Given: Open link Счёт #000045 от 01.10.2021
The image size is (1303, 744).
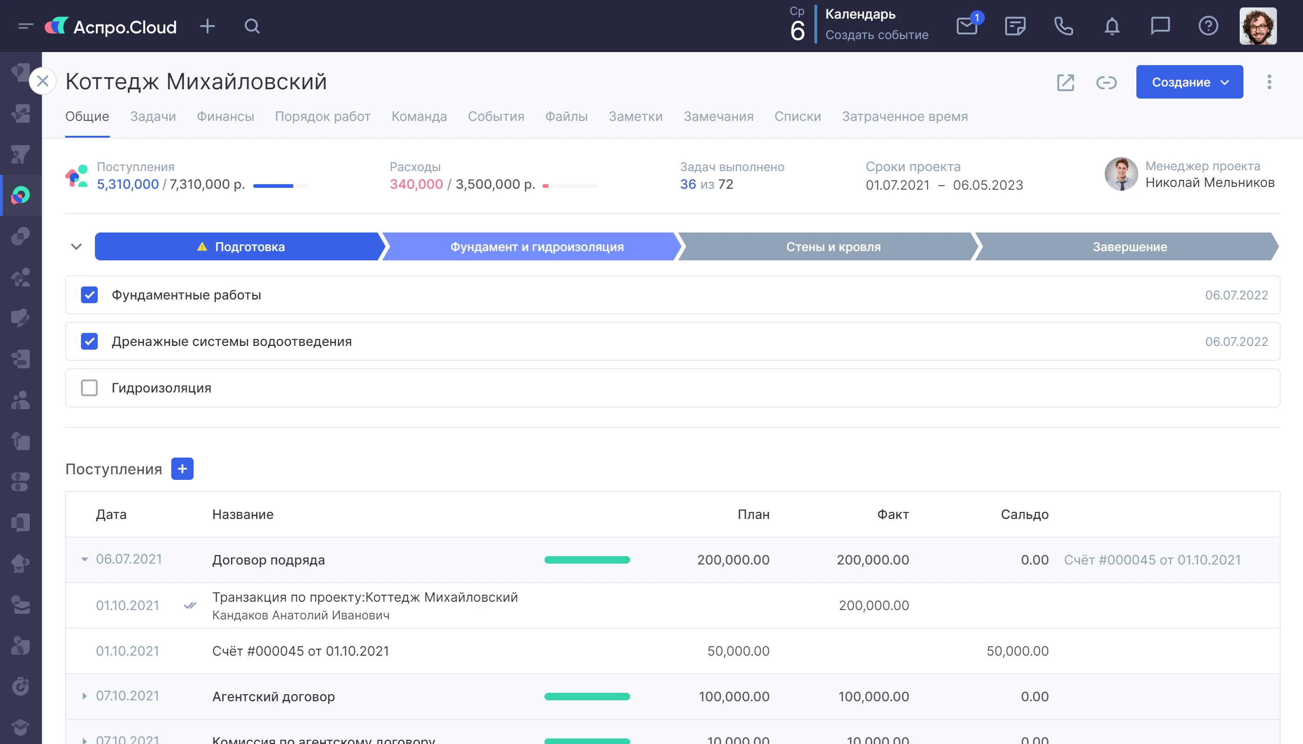Looking at the screenshot, I should pos(1152,559).
